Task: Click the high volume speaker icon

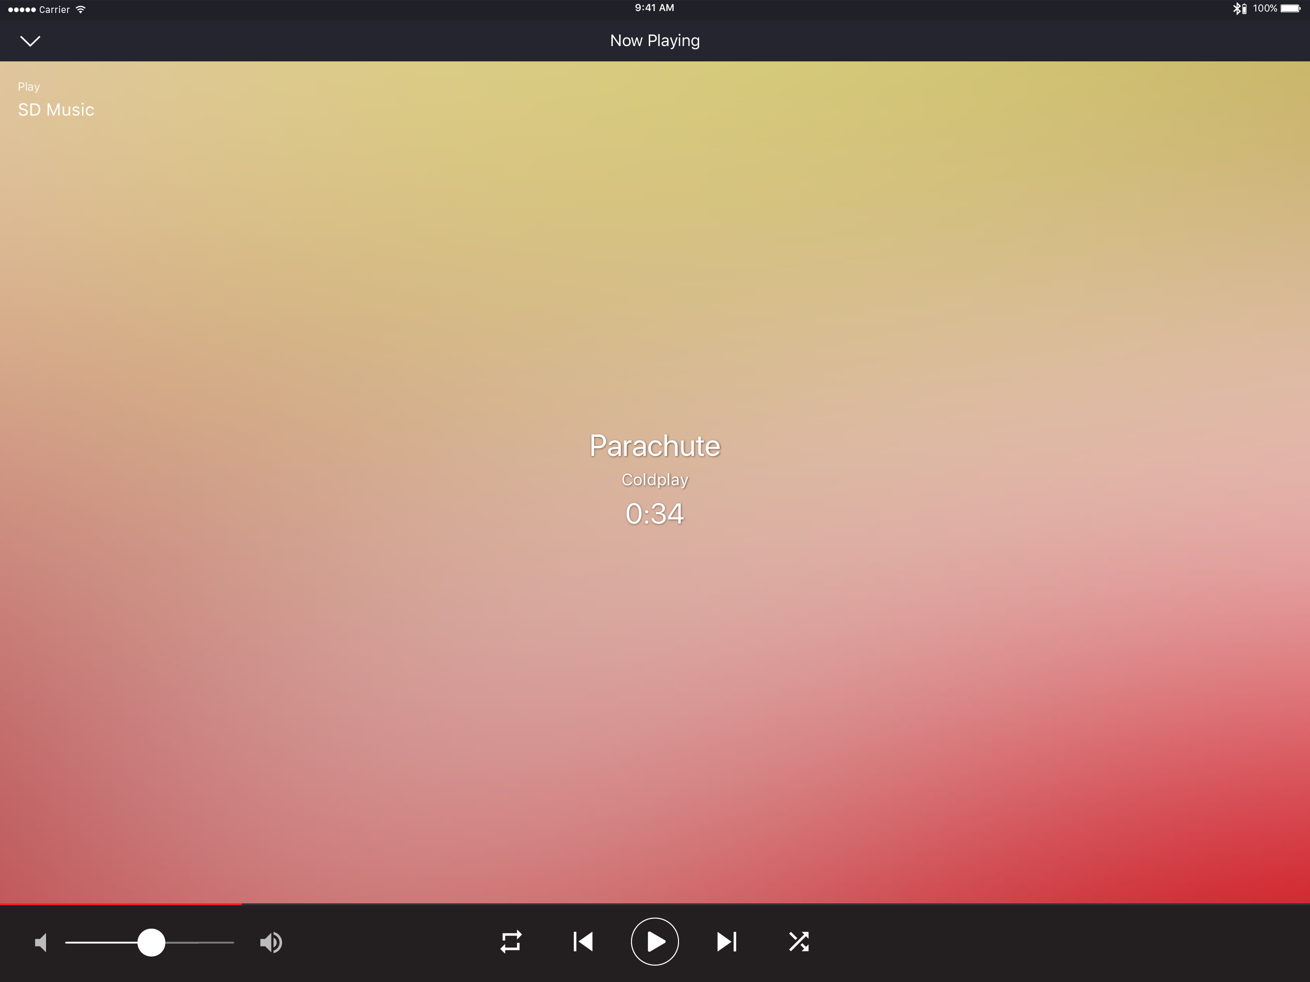Action: point(271,942)
